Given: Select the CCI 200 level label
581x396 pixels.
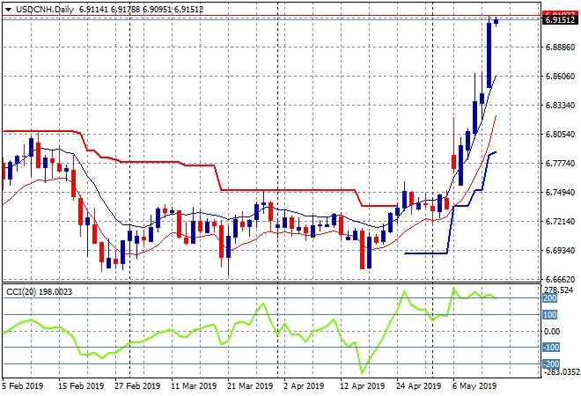Looking at the screenshot, I should (550, 298).
